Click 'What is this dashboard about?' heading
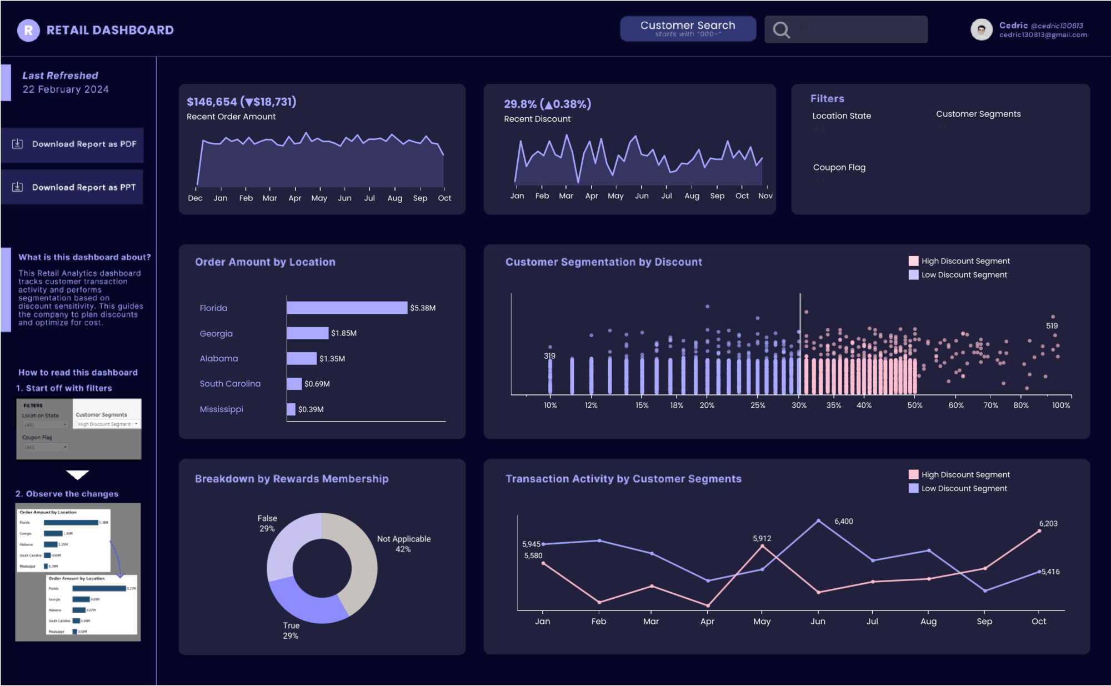 [x=84, y=257]
